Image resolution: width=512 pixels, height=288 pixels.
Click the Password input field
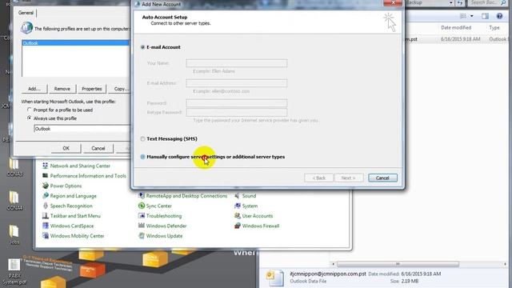[x=237, y=103]
